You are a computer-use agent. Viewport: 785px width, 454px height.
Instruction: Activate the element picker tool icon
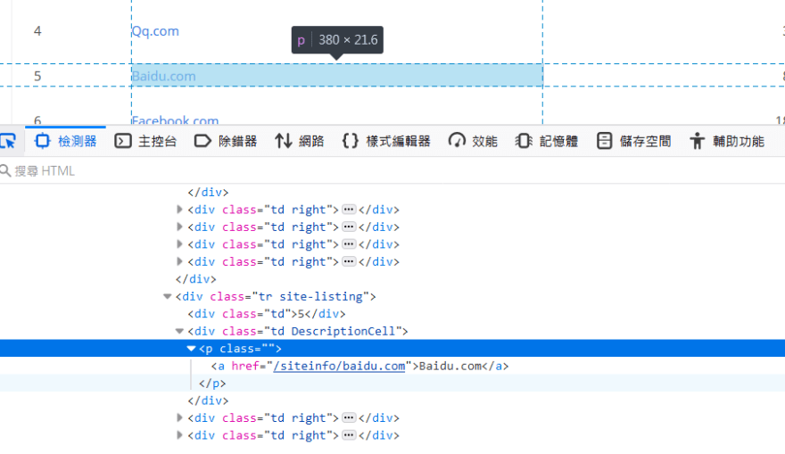[x=8, y=141]
